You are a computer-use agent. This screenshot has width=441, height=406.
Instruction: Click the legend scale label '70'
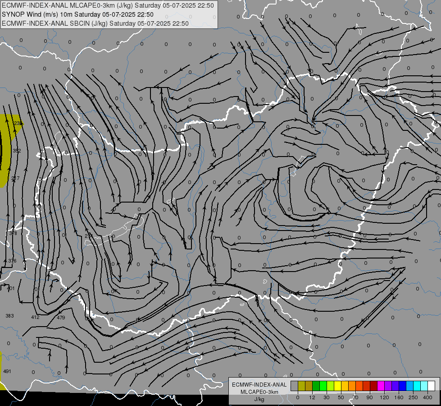point(355,397)
